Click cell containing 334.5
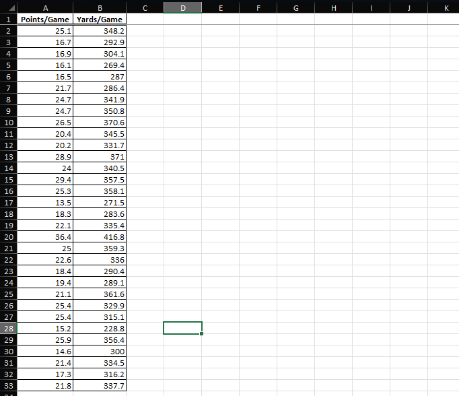459x396 pixels. [100, 362]
